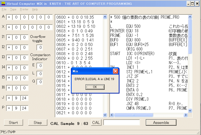Click memory list scroll up arrow
The height and width of the screenshot is (135, 201).
105,17
